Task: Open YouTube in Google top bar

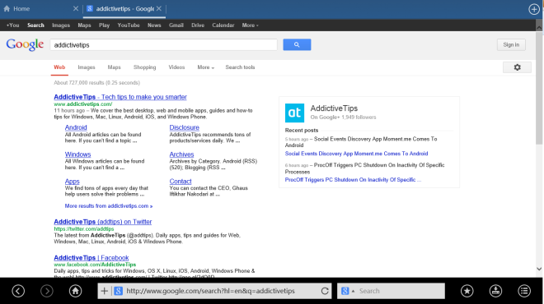Action: [129, 25]
